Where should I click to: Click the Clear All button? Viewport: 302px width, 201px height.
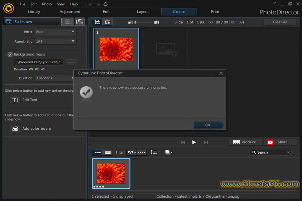click(x=280, y=22)
